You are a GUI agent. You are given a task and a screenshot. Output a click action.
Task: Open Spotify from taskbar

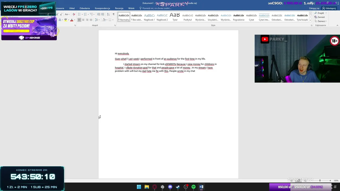click(x=194, y=187)
